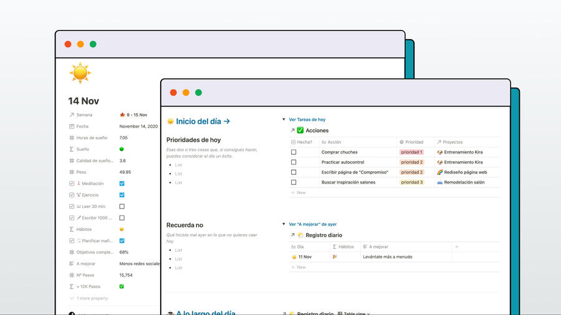Click the Semana relation property

tap(84, 115)
